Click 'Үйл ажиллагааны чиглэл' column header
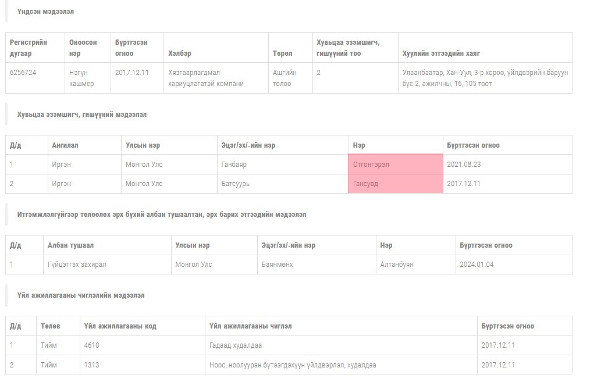The image size is (615, 382). 250,326
